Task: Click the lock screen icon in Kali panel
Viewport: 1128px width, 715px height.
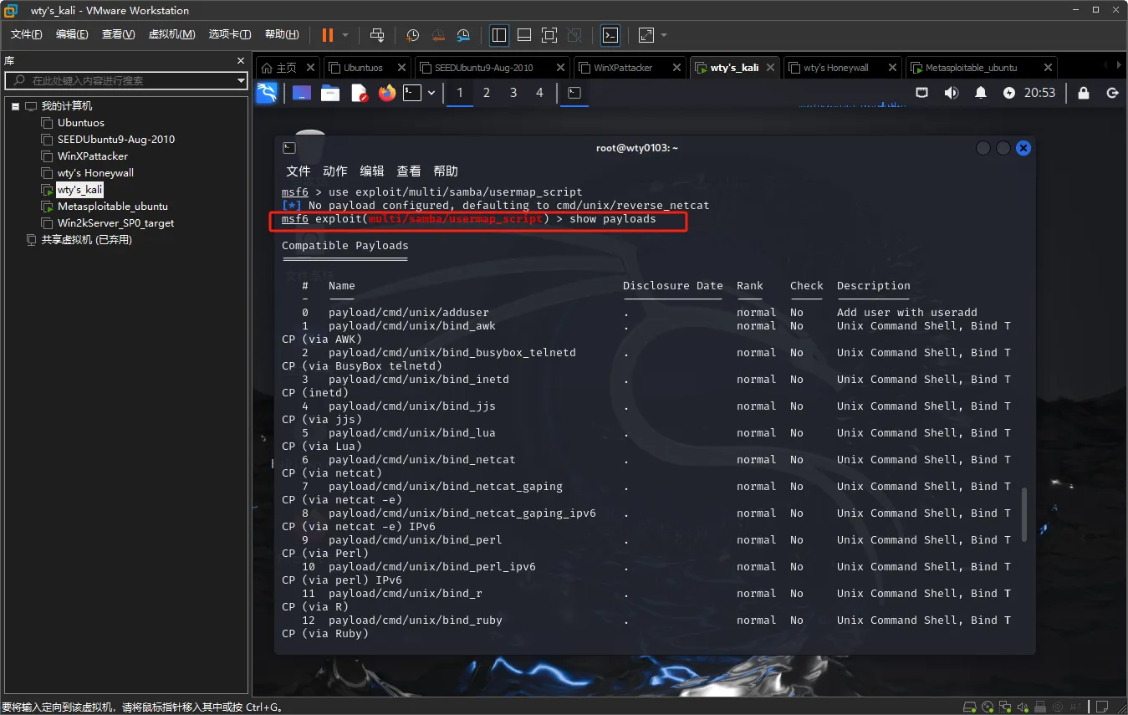Action: click(x=1084, y=93)
